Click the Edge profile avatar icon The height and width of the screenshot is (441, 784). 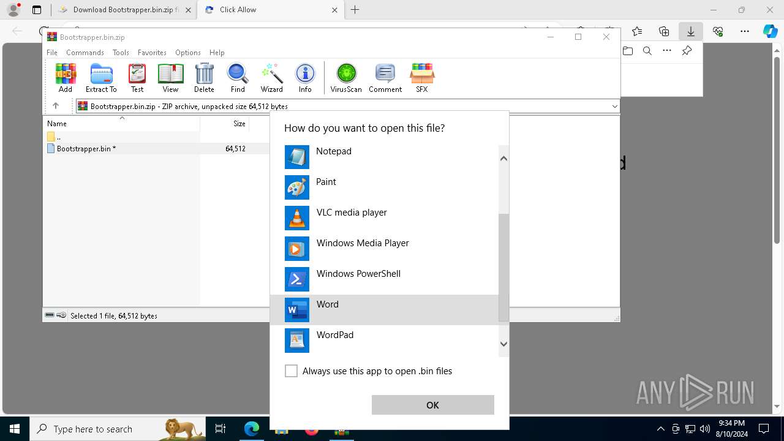tap(13, 10)
